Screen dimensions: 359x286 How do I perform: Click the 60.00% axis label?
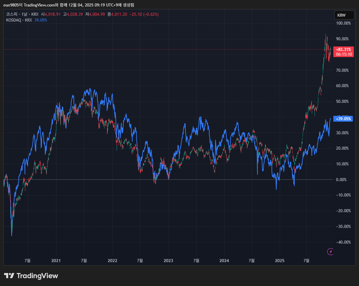pos(342,86)
